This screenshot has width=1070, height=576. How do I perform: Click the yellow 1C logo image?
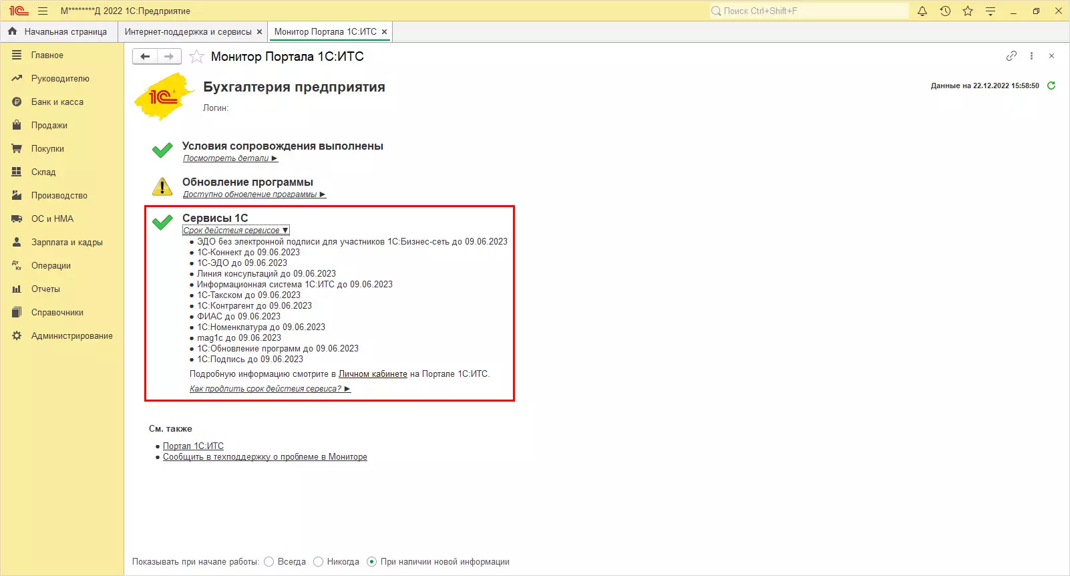tap(164, 96)
